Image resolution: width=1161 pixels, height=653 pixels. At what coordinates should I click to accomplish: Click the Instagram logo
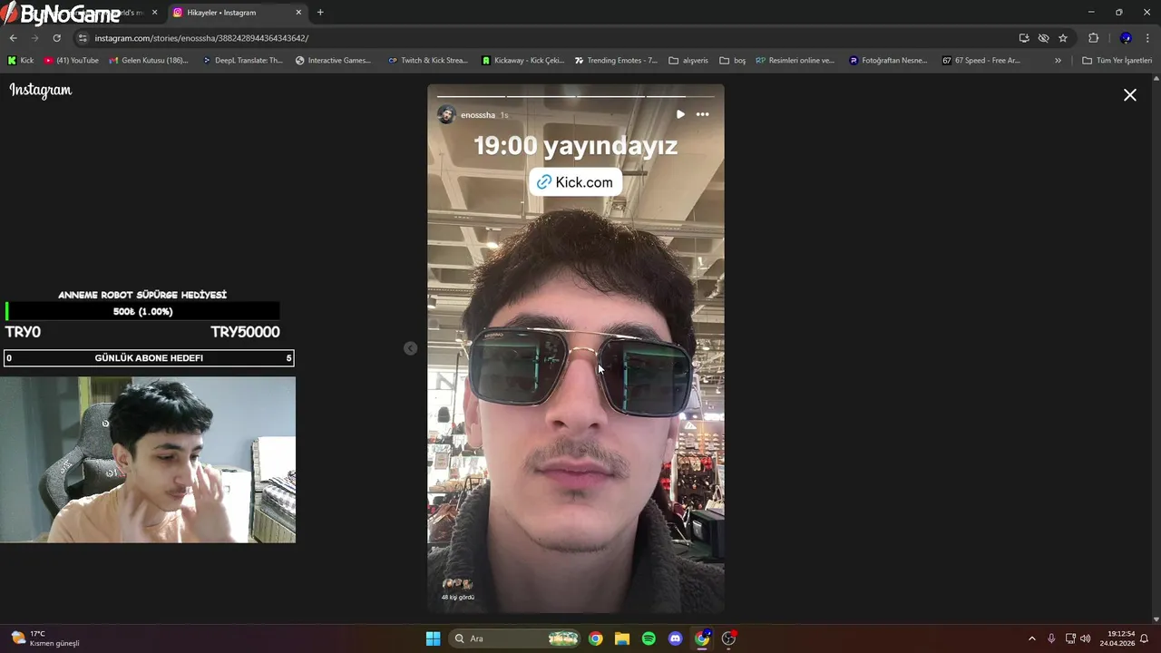pyautogui.click(x=41, y=91)
